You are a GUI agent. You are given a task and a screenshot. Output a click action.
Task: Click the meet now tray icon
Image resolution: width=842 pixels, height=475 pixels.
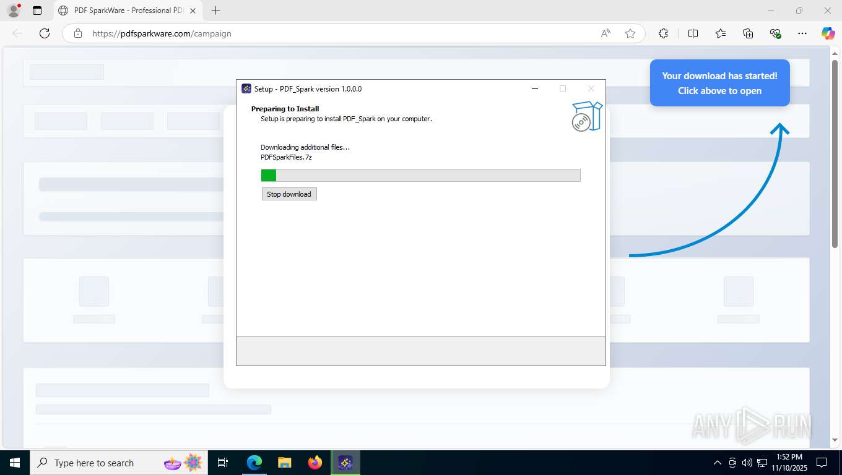pos(732,463)
